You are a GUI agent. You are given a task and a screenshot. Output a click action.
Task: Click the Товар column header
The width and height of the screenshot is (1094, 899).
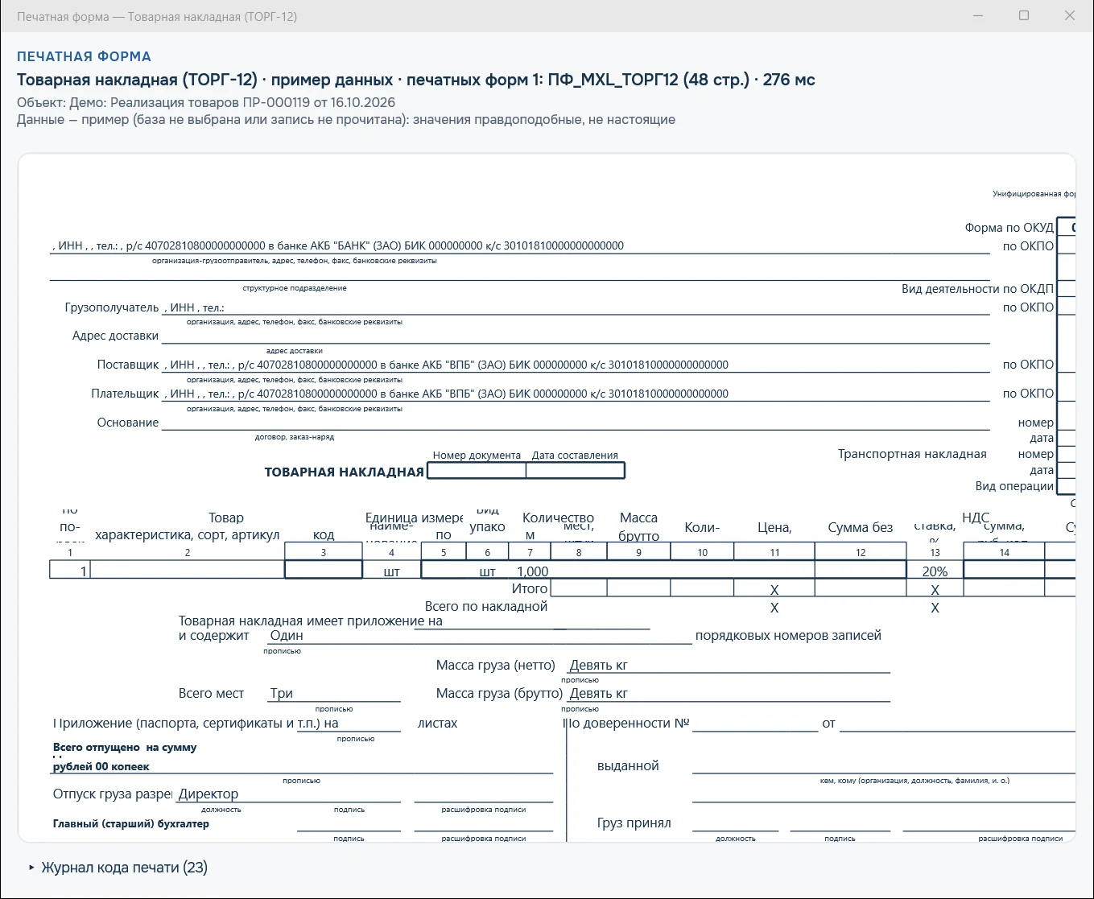[x=226, y=518]
